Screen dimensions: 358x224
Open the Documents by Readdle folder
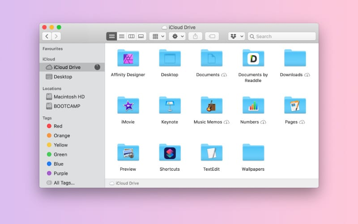click(x=253, y=58)
